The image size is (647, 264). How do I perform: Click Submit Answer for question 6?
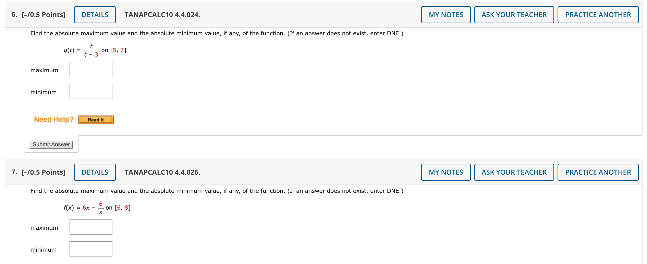[51, 144]
